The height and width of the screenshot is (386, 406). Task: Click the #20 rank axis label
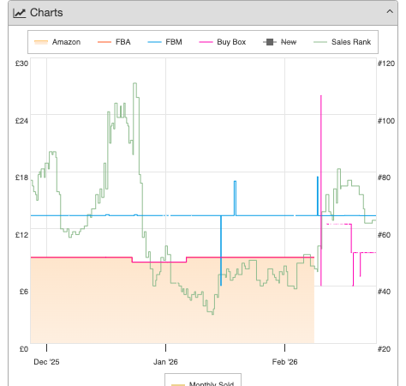click(384, 349)
